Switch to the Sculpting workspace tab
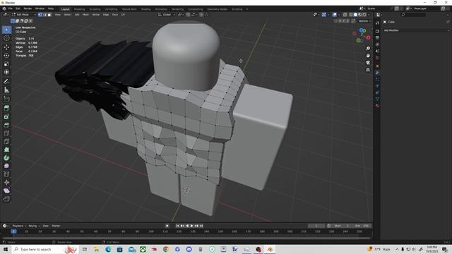 pyautogui.click(x=95, y=9)
